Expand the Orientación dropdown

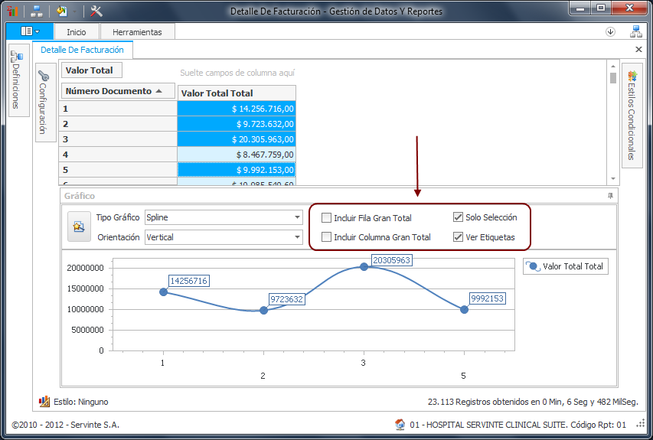[297, 237]
